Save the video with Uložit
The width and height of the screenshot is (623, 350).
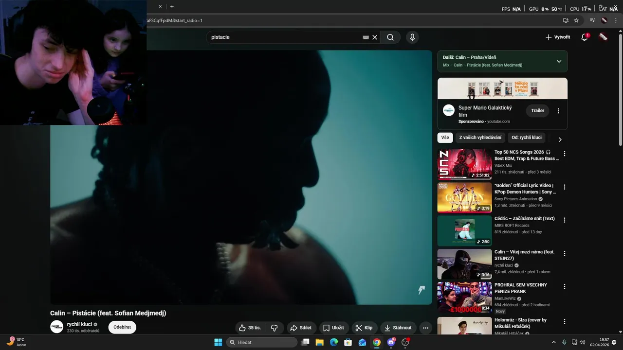click(333, 328)
